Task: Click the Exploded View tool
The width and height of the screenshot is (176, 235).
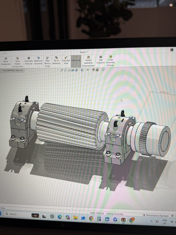Action: tap(66, 60)
